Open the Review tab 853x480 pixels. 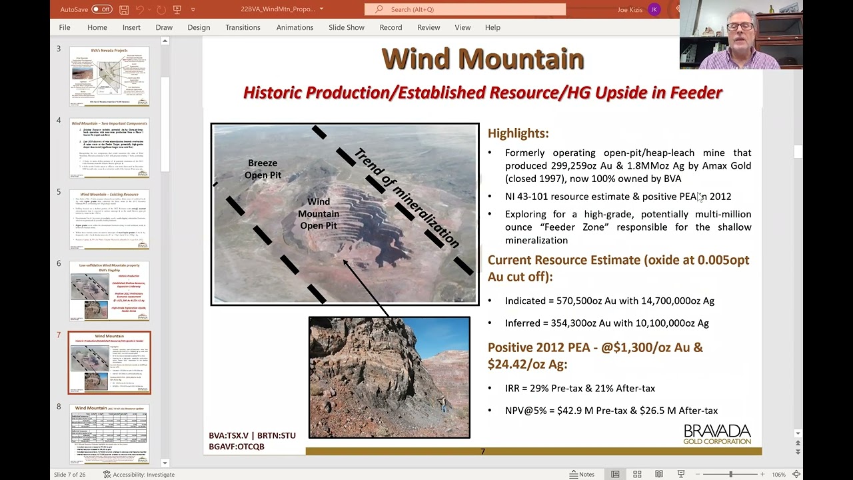click(428, 27)
